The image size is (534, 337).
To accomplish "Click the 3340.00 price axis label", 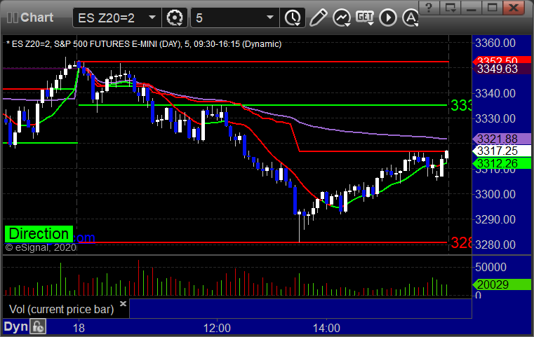I will pyautogui.click(x=495, y=93).
